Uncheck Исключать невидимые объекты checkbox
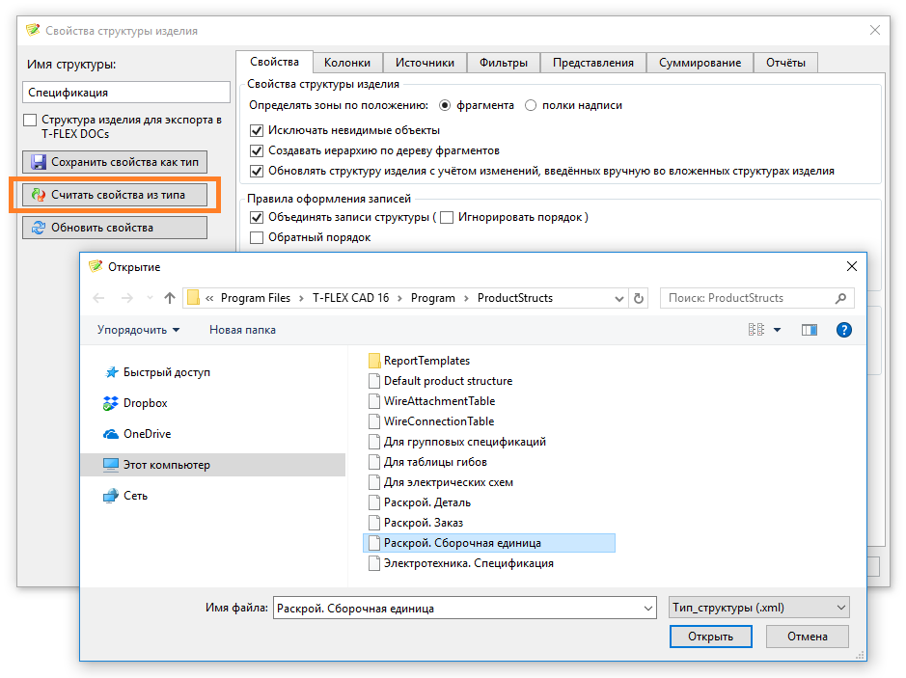This screenshot has height=678, width=906. point(257,130)
